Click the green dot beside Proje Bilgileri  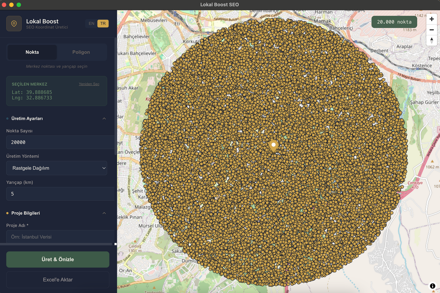[x=8, y=213]
